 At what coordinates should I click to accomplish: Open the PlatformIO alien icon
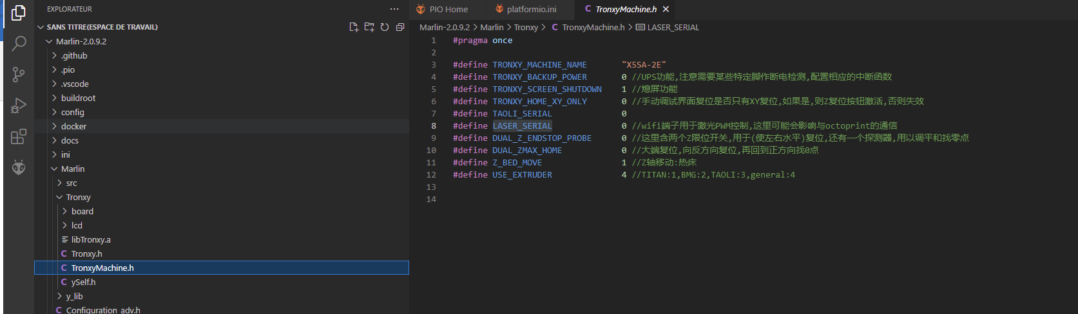tap(19, 167)
